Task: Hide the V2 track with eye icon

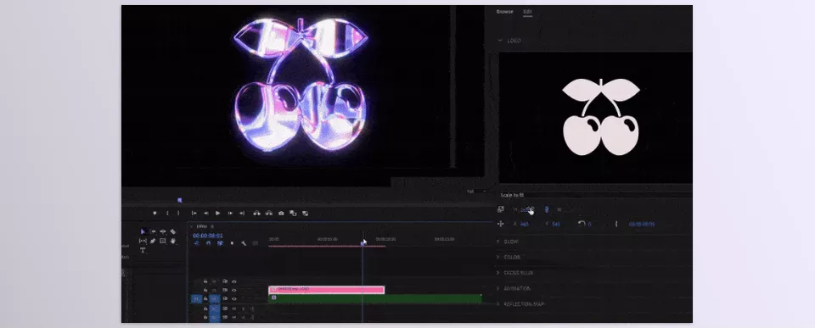Action: pos(234,290)
